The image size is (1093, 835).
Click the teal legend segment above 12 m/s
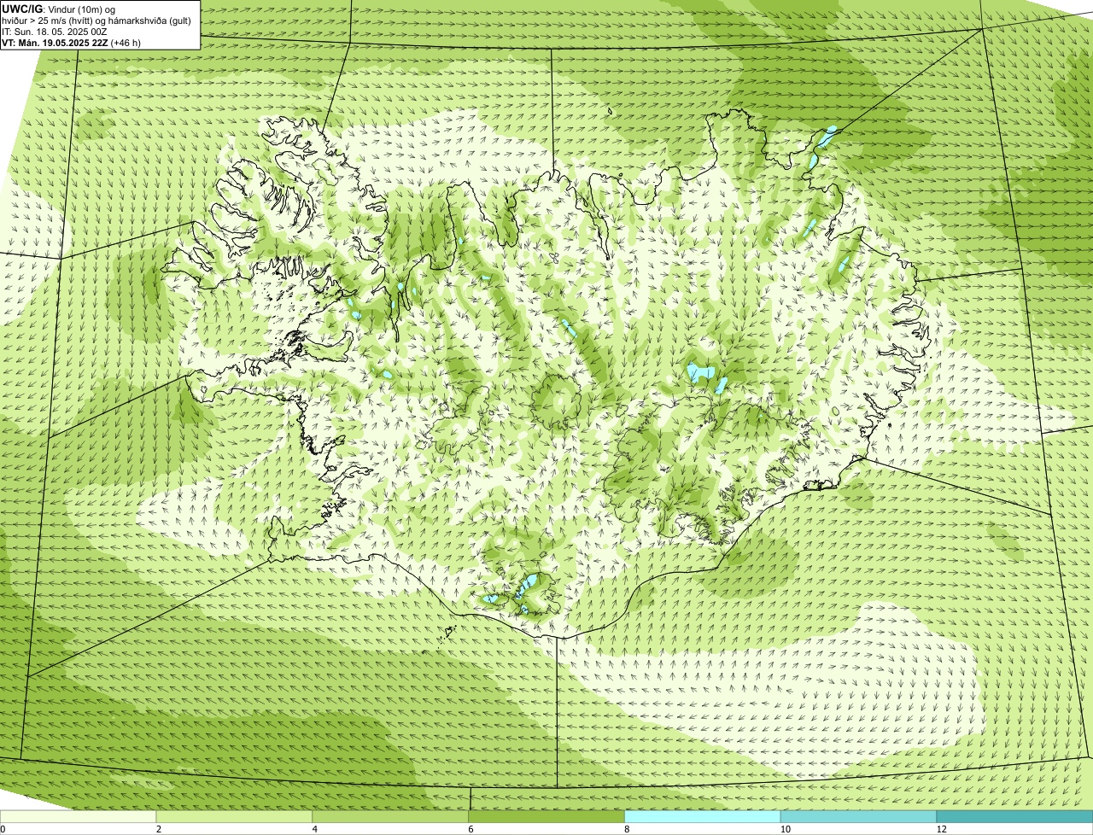coord(1014,817)
